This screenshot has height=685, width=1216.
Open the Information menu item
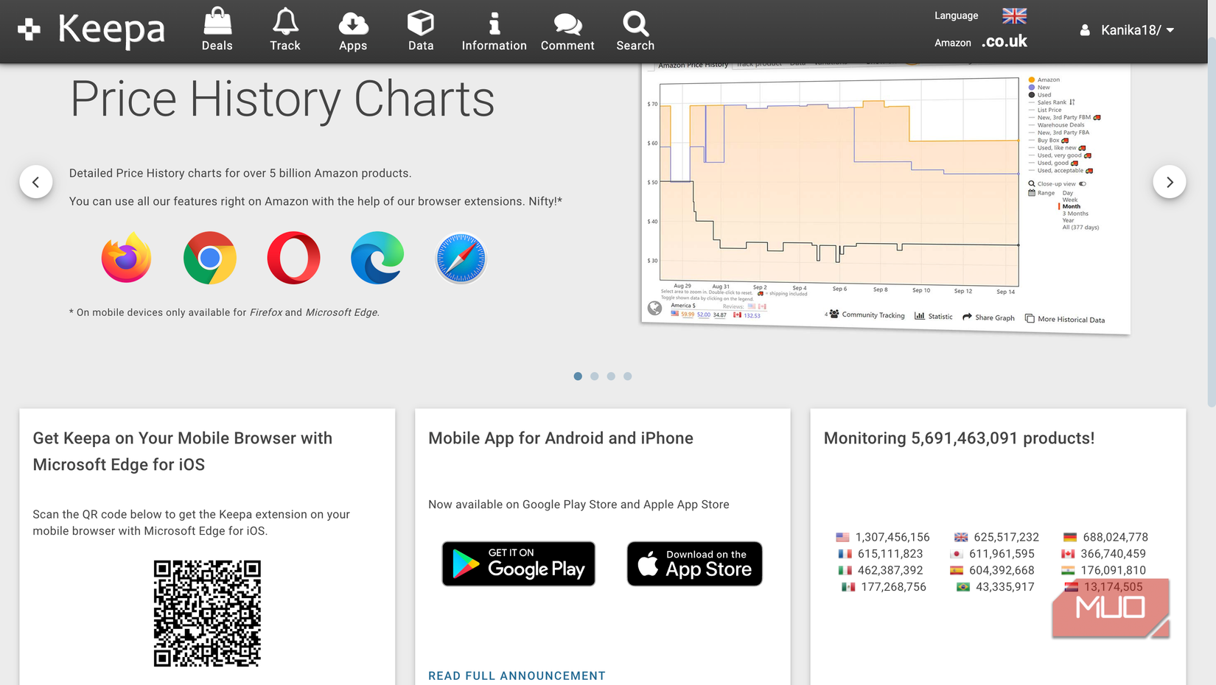click(494, 29)
